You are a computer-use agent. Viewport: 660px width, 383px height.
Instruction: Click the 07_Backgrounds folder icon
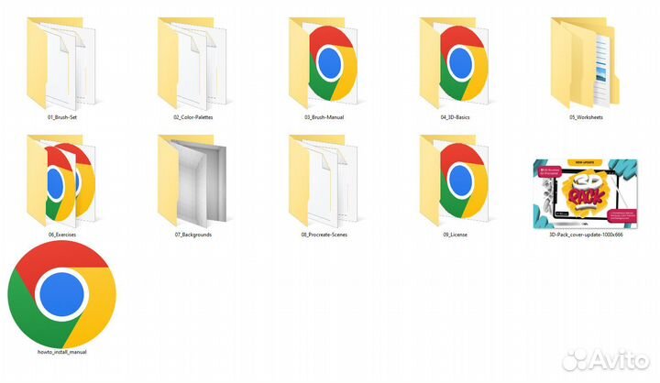pos(192,181)
